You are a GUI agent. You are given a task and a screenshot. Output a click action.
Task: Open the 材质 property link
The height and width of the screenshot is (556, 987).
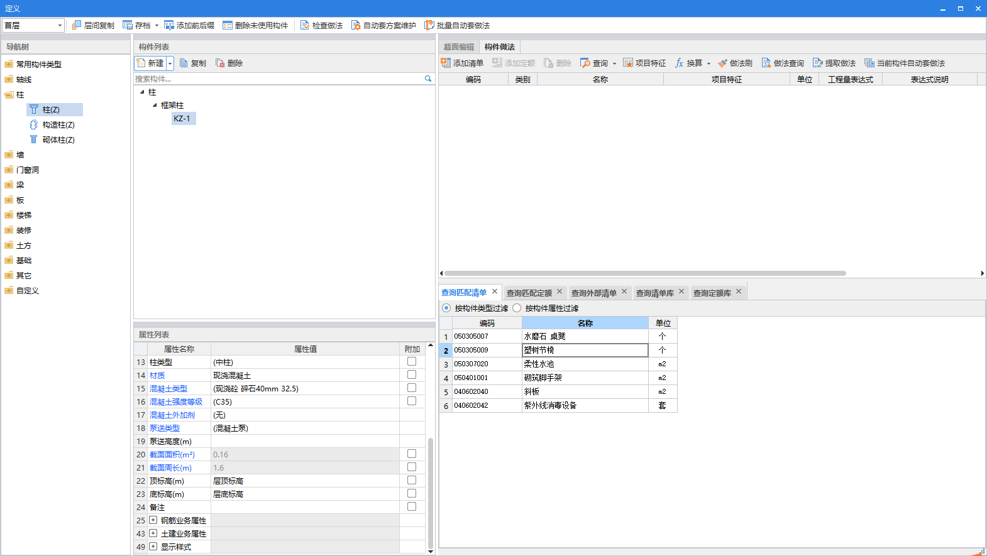pos(157,375)
